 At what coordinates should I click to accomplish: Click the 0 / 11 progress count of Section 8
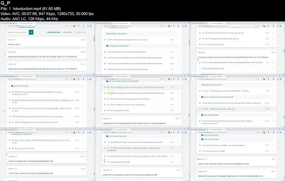click(178, 119)
